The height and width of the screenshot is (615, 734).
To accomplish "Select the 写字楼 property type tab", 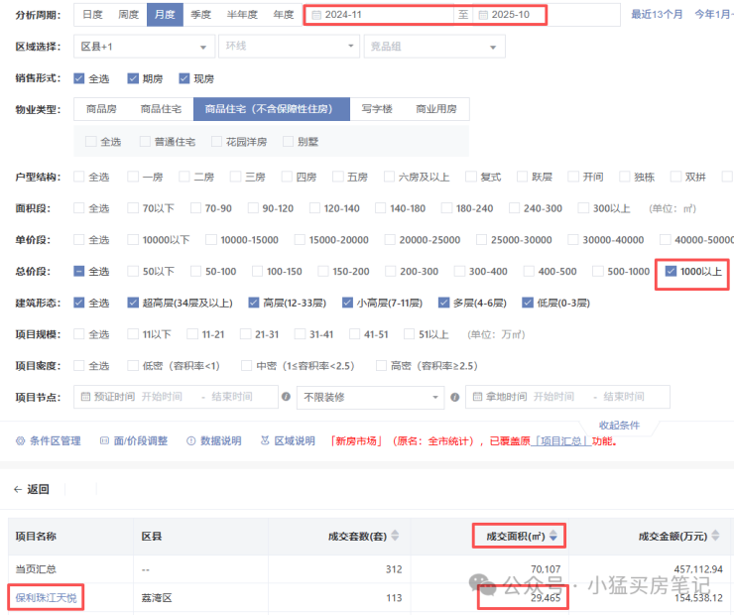I will [379, 109].
